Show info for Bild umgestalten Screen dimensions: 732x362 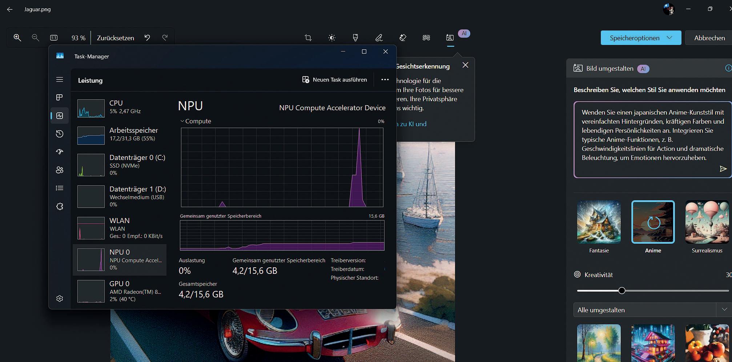tap(728, 68)
